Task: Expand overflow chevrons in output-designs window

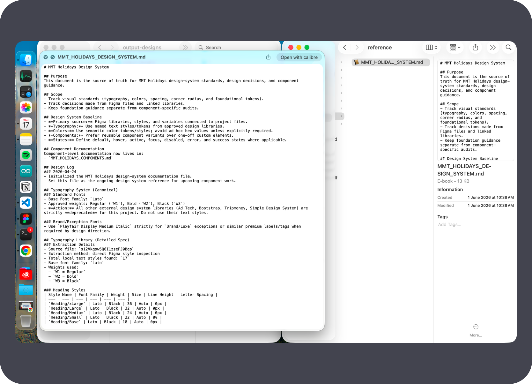Action: pyautogui.click(x=185, y=48)
